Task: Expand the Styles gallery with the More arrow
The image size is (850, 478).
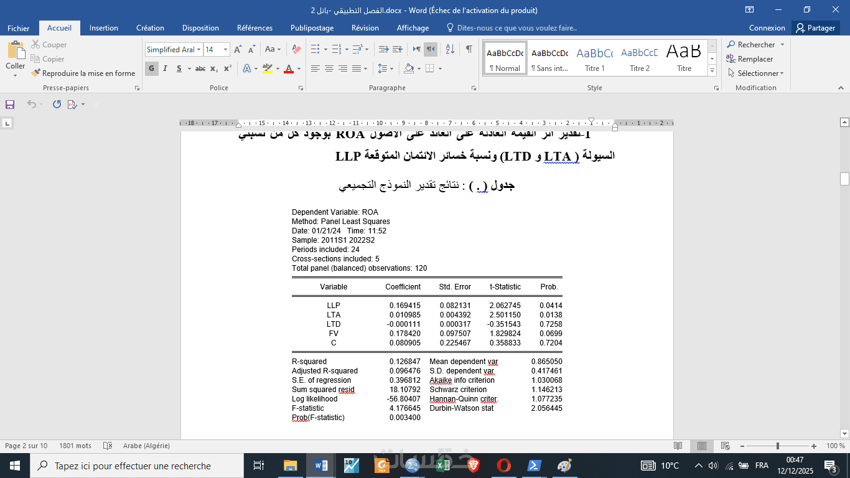Action: click(x=712, y=71)
